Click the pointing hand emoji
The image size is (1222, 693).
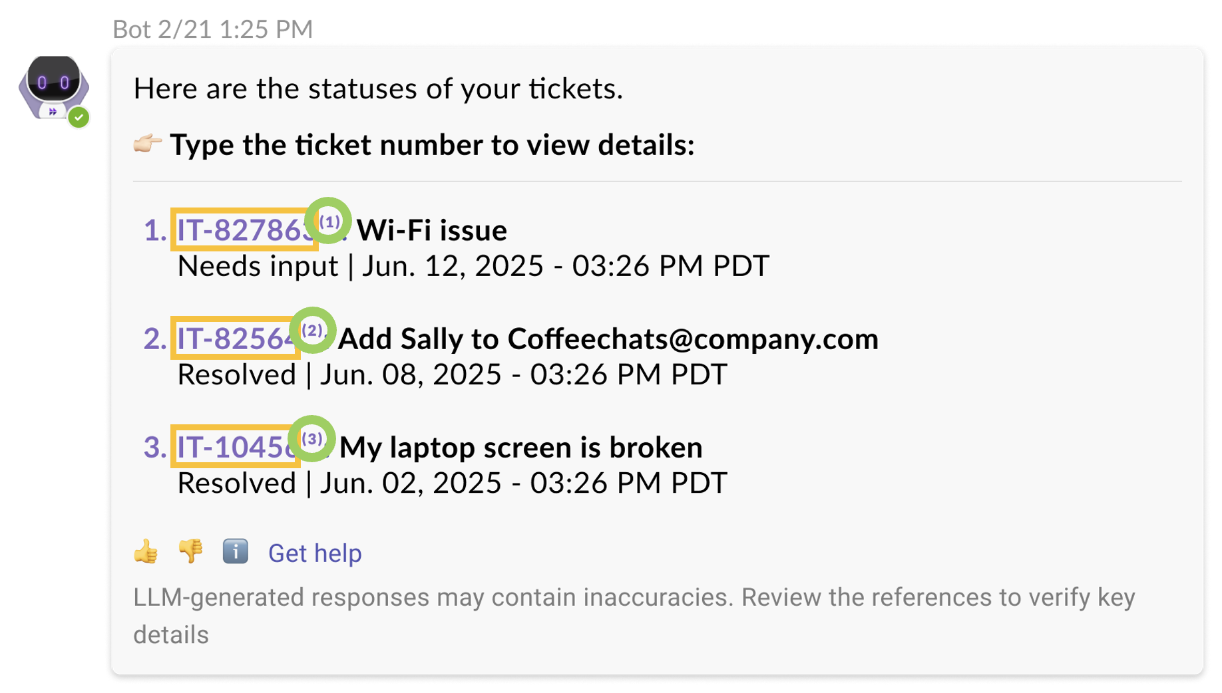pyautogui.click(x=147, y=143)
